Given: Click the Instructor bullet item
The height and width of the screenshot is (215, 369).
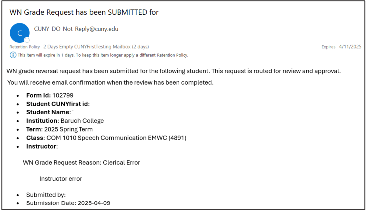Looking at the screenshot, I should [x=42, y=147].
